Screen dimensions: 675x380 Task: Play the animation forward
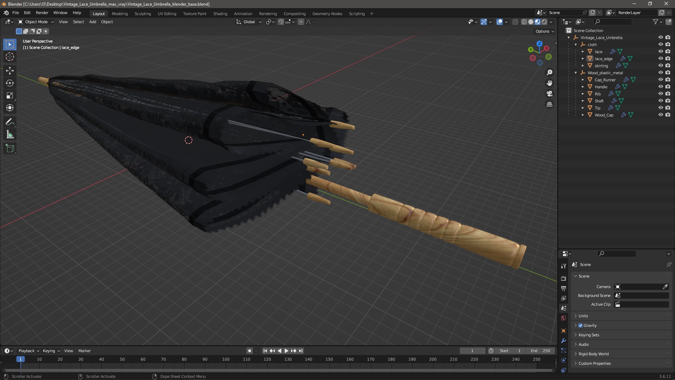pos(286,351)
